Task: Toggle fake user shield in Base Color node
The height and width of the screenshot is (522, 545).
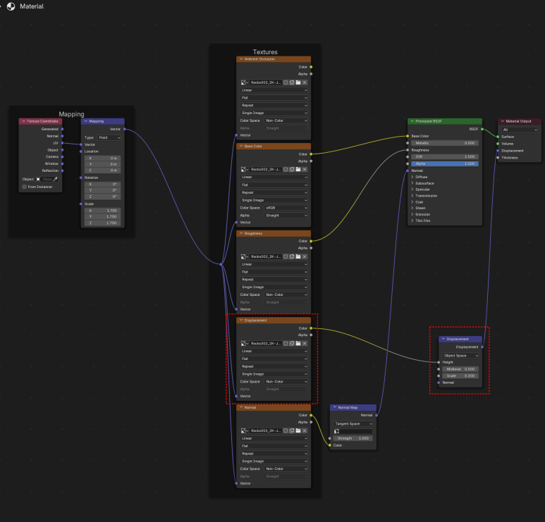Action: pyautogui.click(x=286, y=170)
